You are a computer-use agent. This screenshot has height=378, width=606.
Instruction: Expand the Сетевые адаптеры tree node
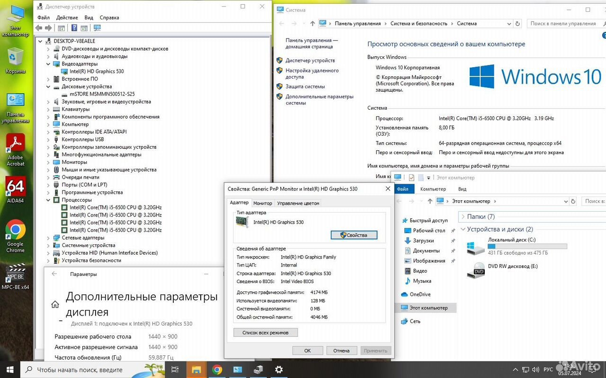coord(48,238)
